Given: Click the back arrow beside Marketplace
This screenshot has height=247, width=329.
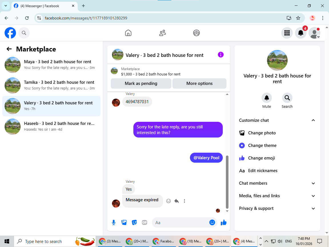Looking at the screenshot, I should coord(9,49).
